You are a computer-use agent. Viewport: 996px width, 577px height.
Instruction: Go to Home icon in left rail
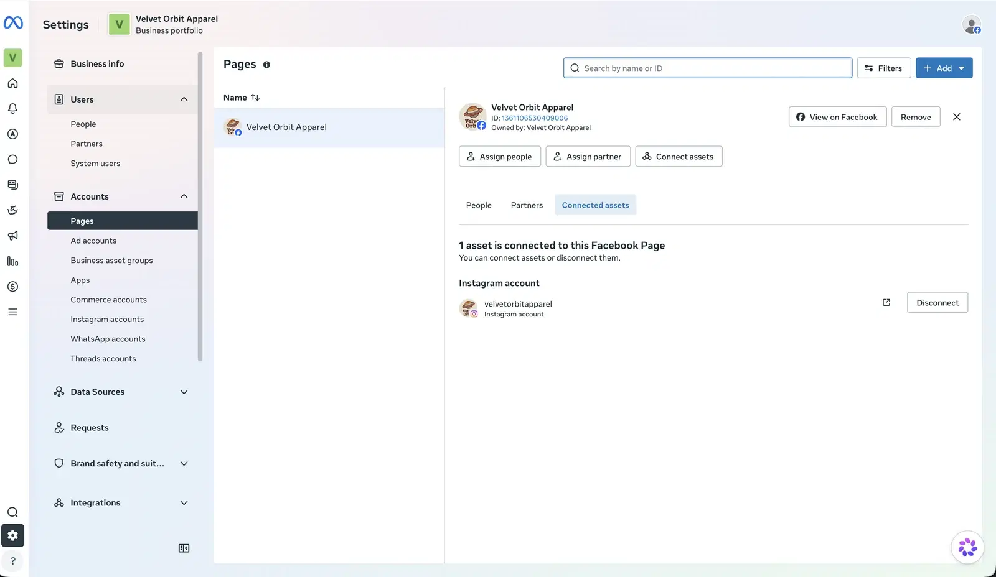[x=12, y=83]
